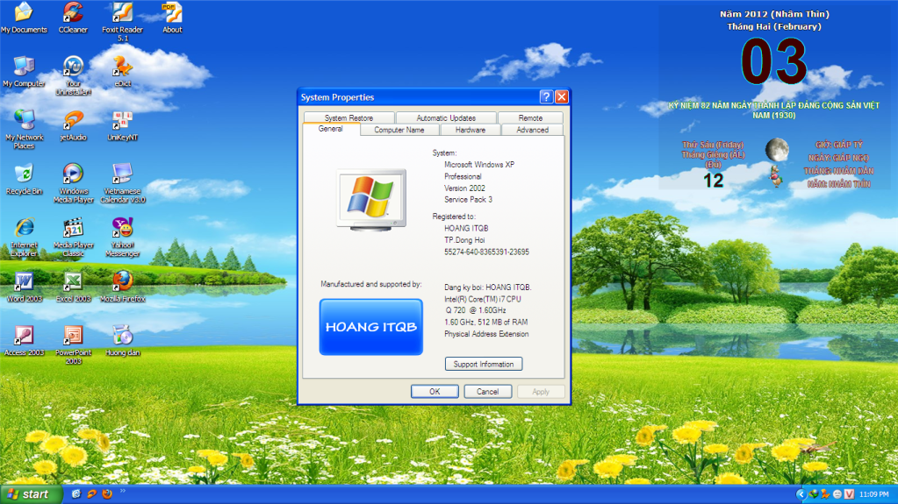Open the Start menu

coord(31,494)
